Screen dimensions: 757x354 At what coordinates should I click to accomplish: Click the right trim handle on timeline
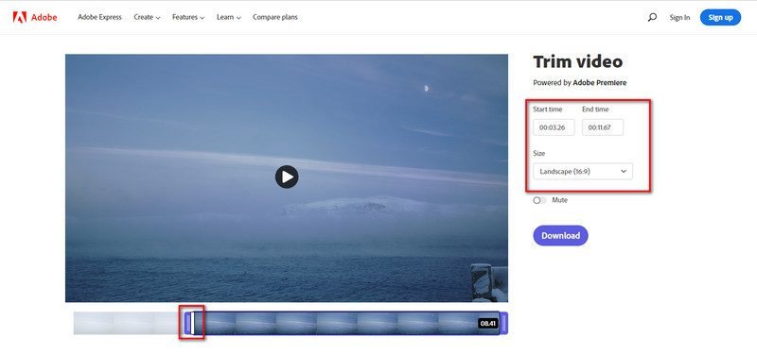(x=504, y=323)
